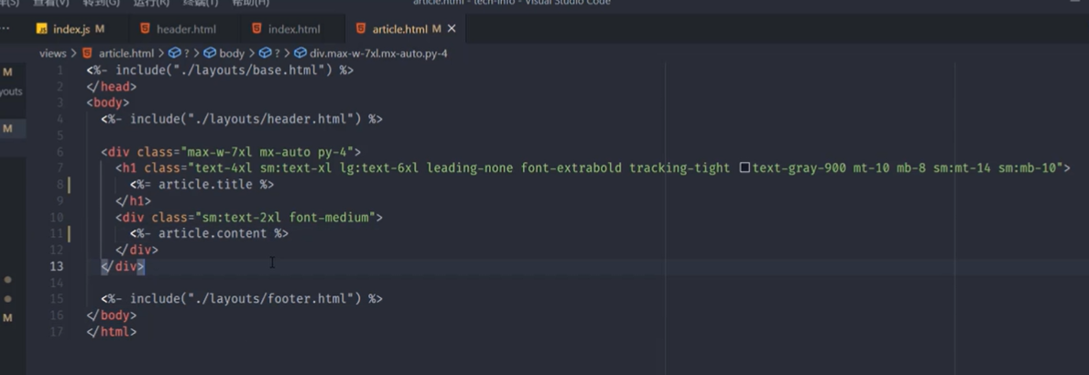Click the M modified badge on index.js tab

coord(99,29)
